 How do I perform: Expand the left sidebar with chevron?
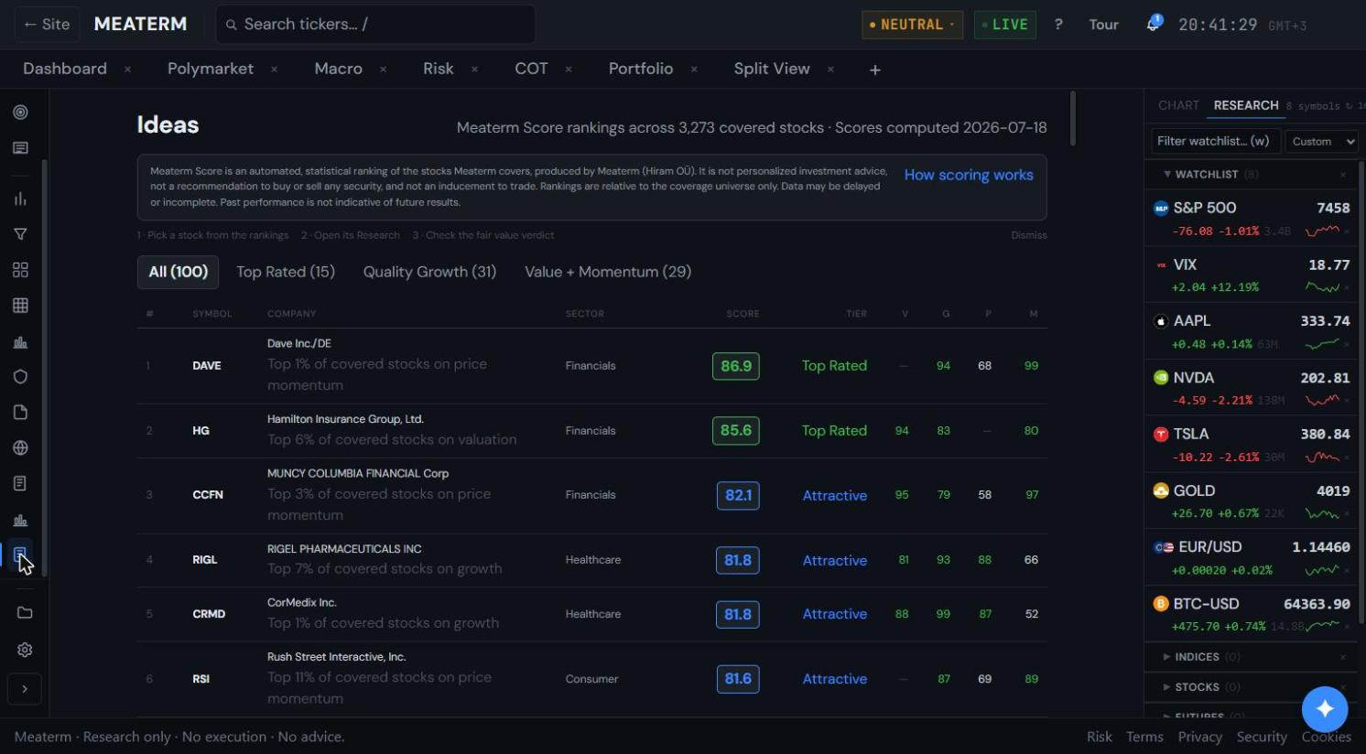pos(25,689)
